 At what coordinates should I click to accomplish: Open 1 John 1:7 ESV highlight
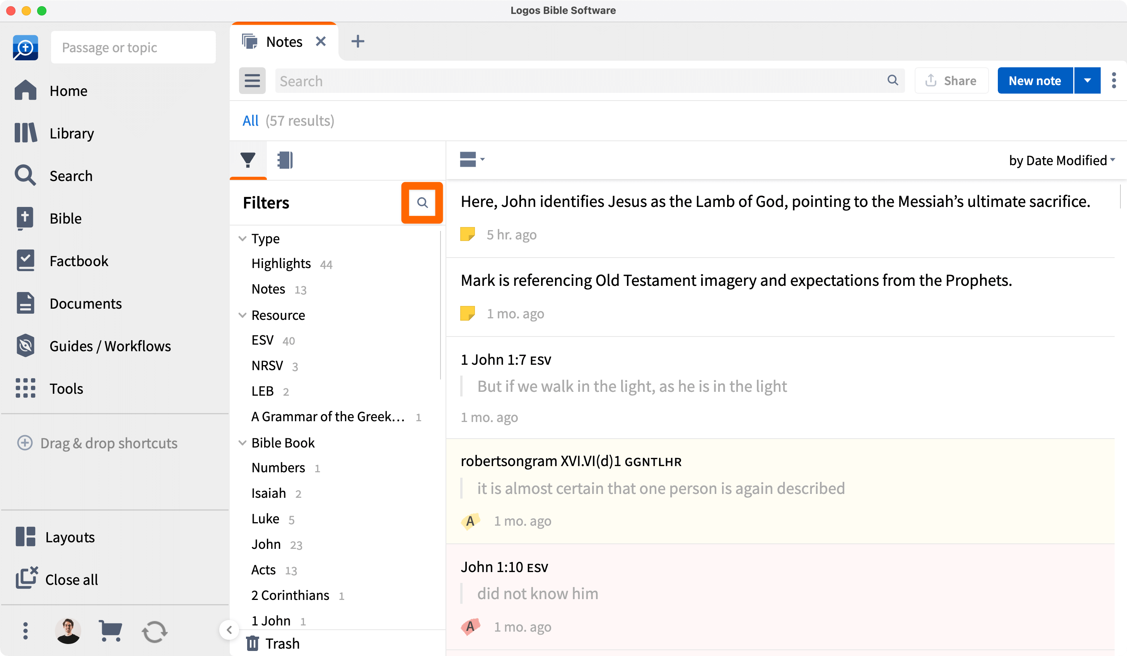click(x=780, y=387)
